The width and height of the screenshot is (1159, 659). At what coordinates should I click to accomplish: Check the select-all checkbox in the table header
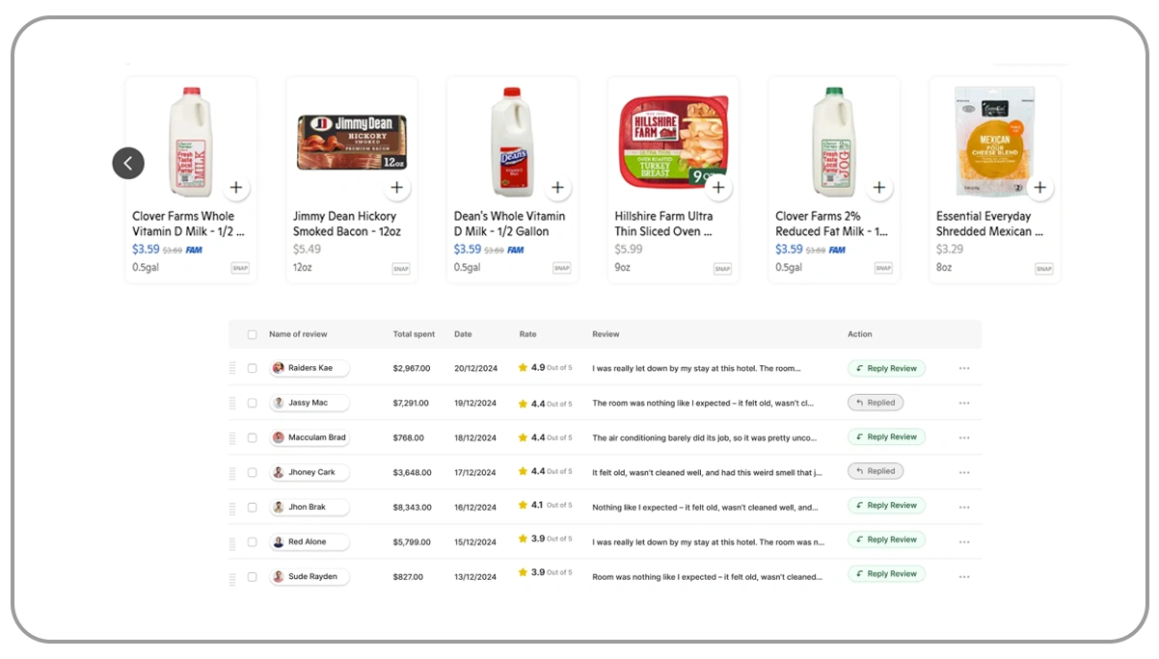pyautogui.click(x=252, y=333)
